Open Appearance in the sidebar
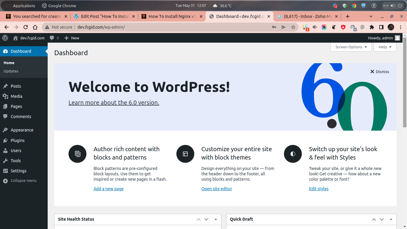This screenshot has height=229, width=407. [x=24, y=130]
